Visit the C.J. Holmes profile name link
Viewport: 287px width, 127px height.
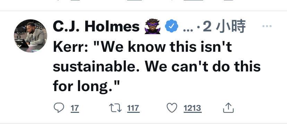coord(96,27)
